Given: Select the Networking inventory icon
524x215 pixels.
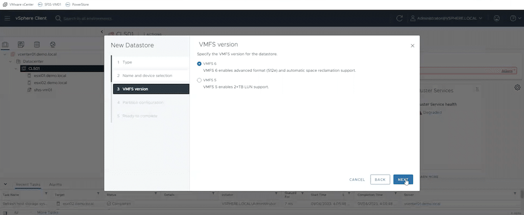Looking at the screenshot, I should coord(52,45).
